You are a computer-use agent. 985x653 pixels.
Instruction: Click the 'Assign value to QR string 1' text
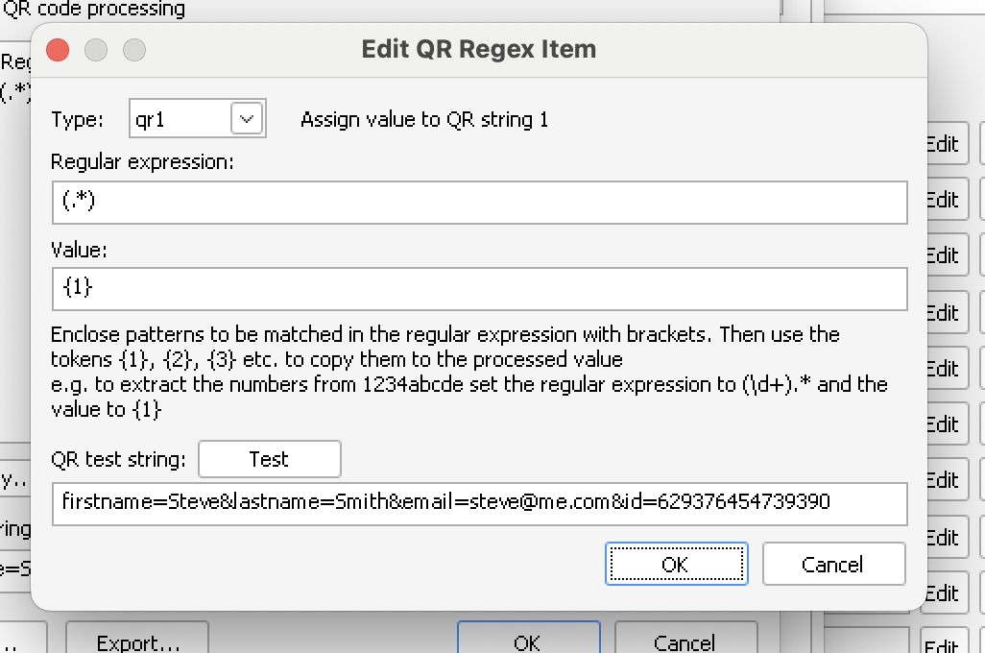click(424, 120)
